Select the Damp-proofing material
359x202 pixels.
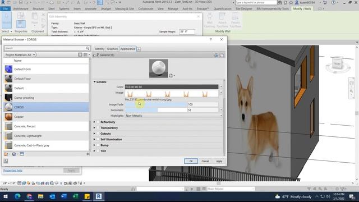coord(46,98)
